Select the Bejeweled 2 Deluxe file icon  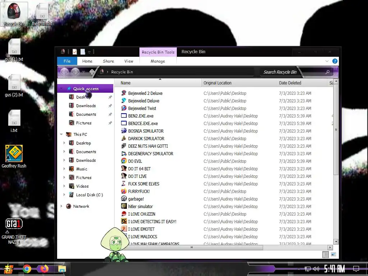point(124,93)
